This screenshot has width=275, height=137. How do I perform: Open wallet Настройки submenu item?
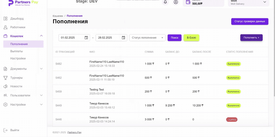pyautogui.click(x=18, y=58)
